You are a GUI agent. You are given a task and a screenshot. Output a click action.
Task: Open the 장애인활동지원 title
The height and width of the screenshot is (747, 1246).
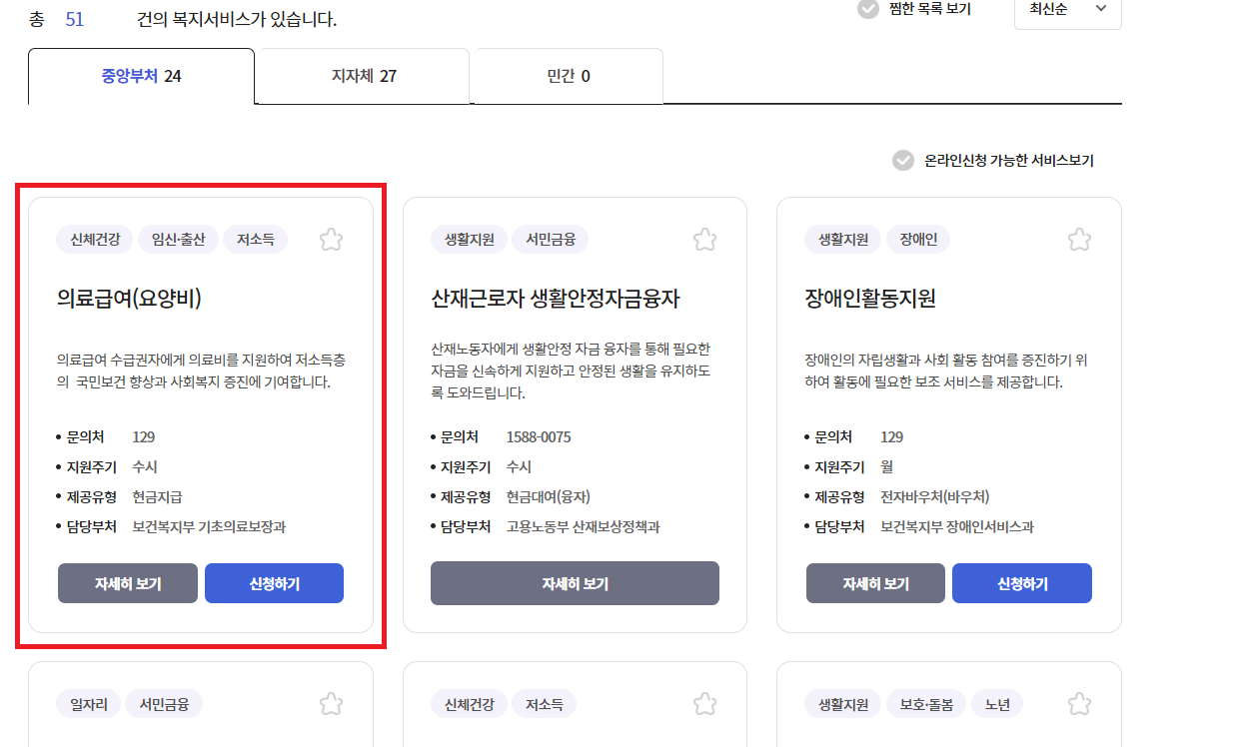[x=869, y=299]
